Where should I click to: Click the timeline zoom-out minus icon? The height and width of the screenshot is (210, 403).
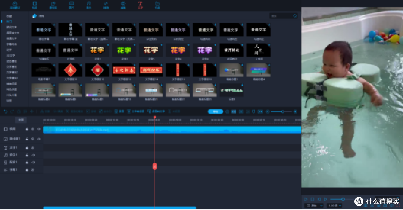tap(268, 112)
